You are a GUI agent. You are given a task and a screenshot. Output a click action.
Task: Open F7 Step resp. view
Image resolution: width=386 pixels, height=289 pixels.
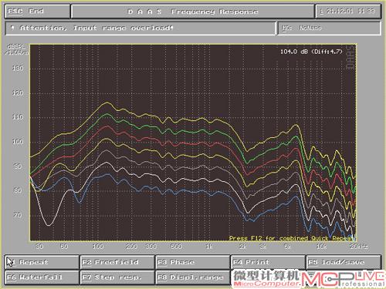click(117, 277)
